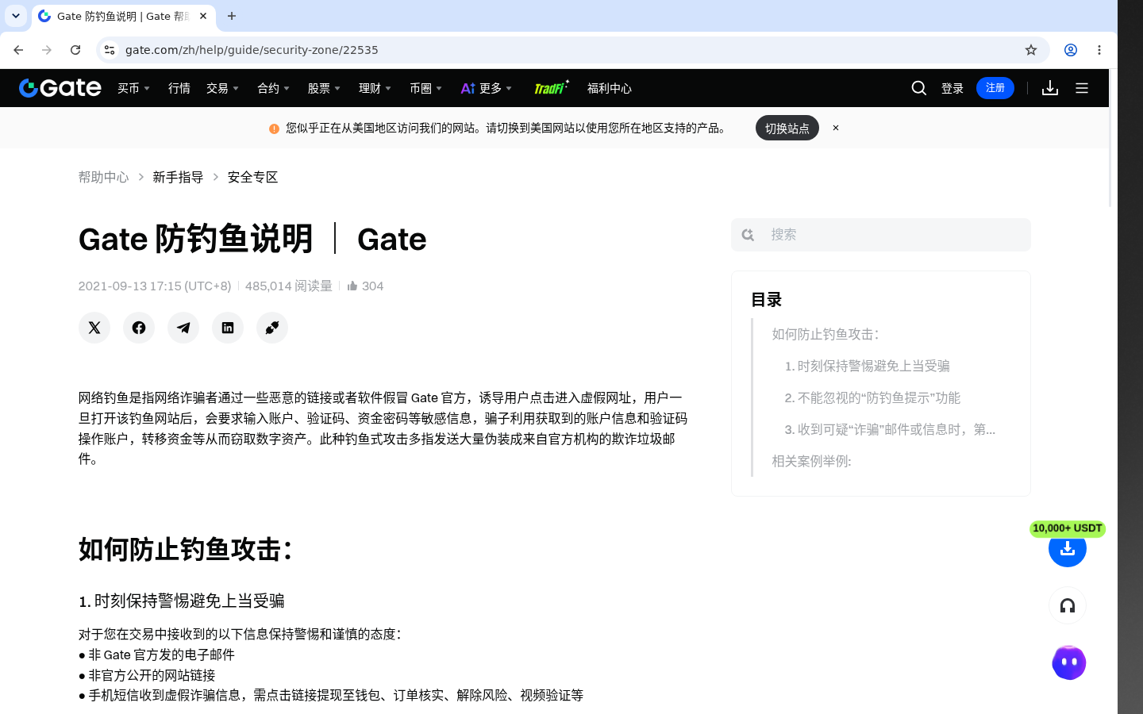Jump to 3. 收到可疑诈骗邮件 contents entry
Image resolution: width=1143 pixels, height=714 pixels.
pos(890,429)
